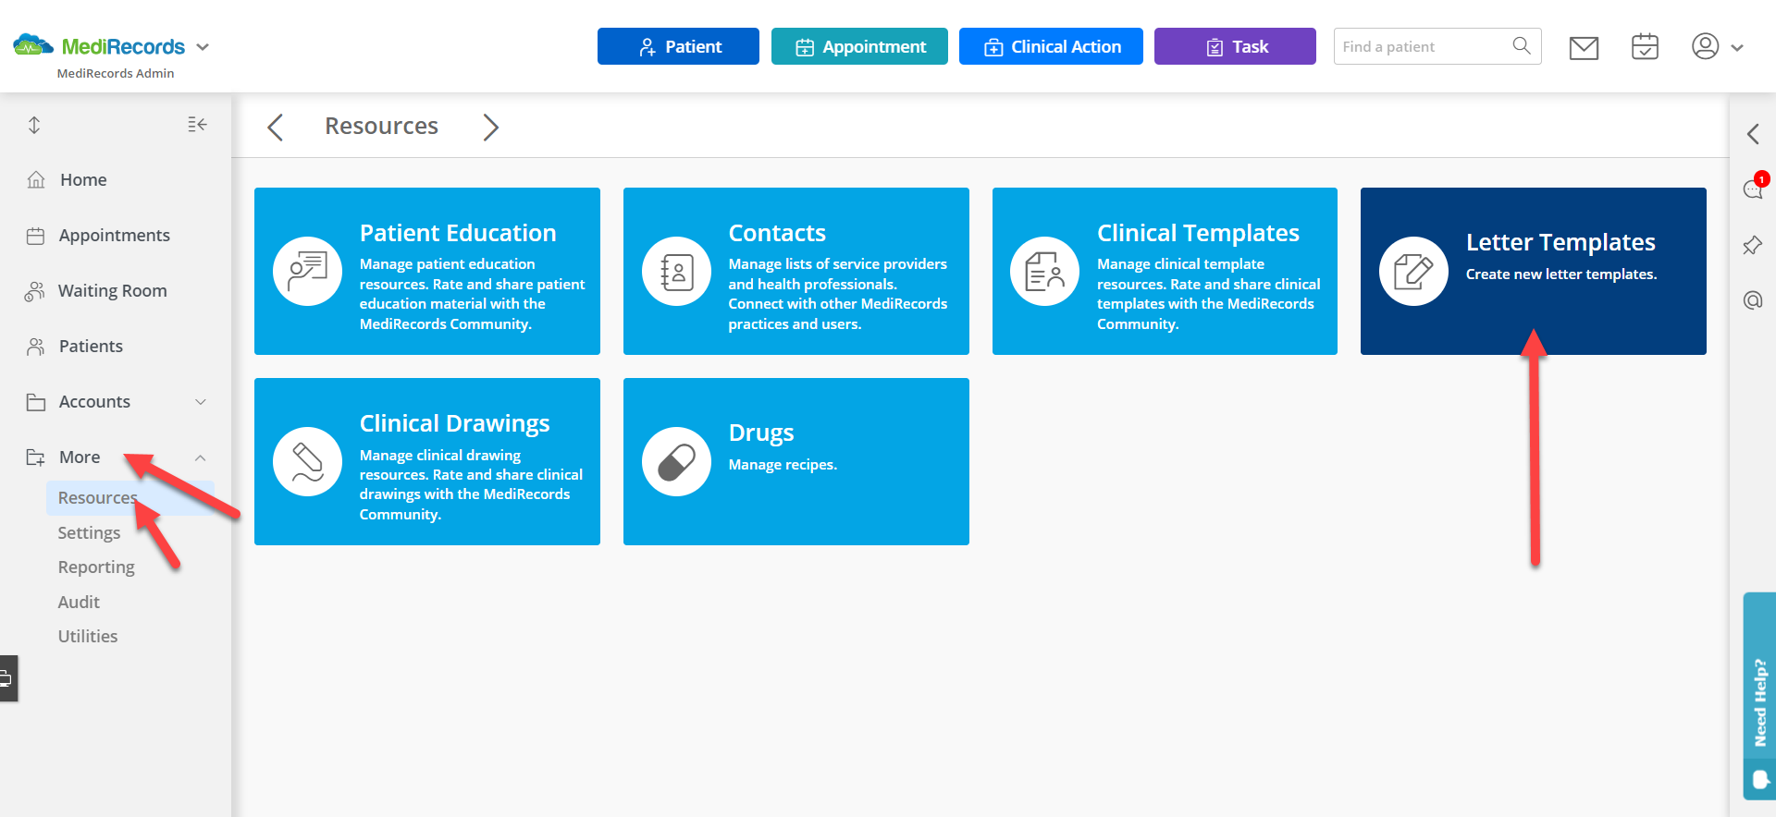Collapse the right panel chevron
Image resolution: width=1776 pixels, height=817 pixels.
(1753, 134)
